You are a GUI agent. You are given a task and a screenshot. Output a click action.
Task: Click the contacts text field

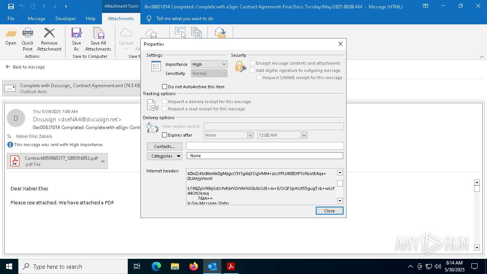(x=265, y=146)
